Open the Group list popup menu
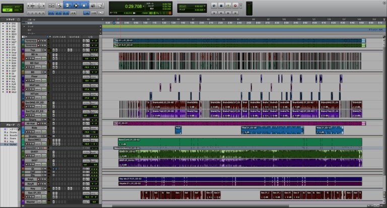Image resolution: width=387 pixels, height=208 pixels. tap(19, 125)
